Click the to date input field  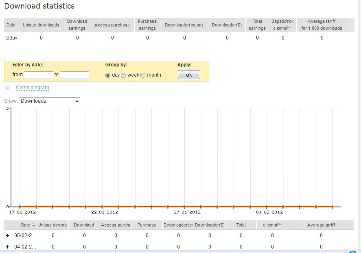click(x=74, y=75)
